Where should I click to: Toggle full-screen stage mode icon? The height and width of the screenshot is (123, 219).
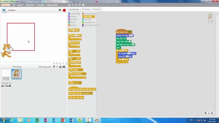click(4, 10)
